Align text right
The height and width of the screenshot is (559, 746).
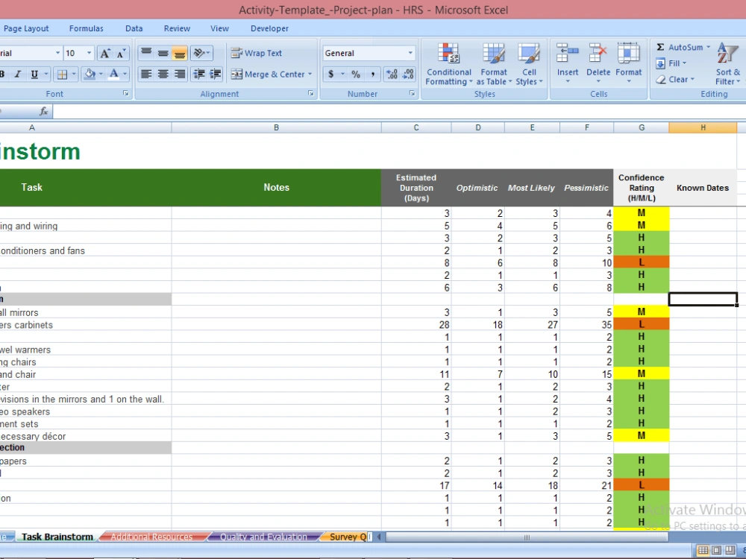tap(179, 74)
